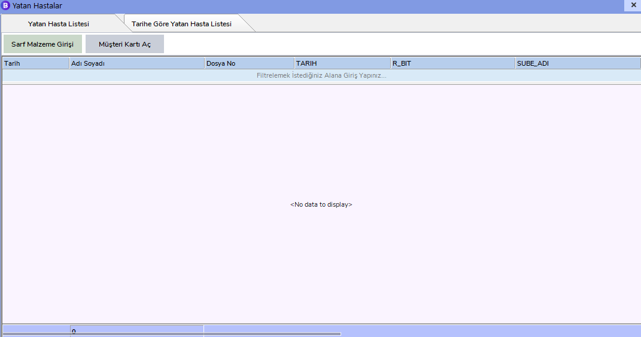
Task: Sort by Adı Soyadı column header
Action: (137, 63)
